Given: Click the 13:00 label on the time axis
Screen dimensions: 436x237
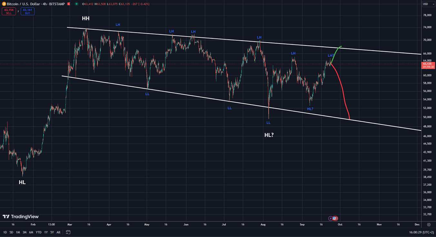Looking at the screenshot, I should tap(51, 224).
